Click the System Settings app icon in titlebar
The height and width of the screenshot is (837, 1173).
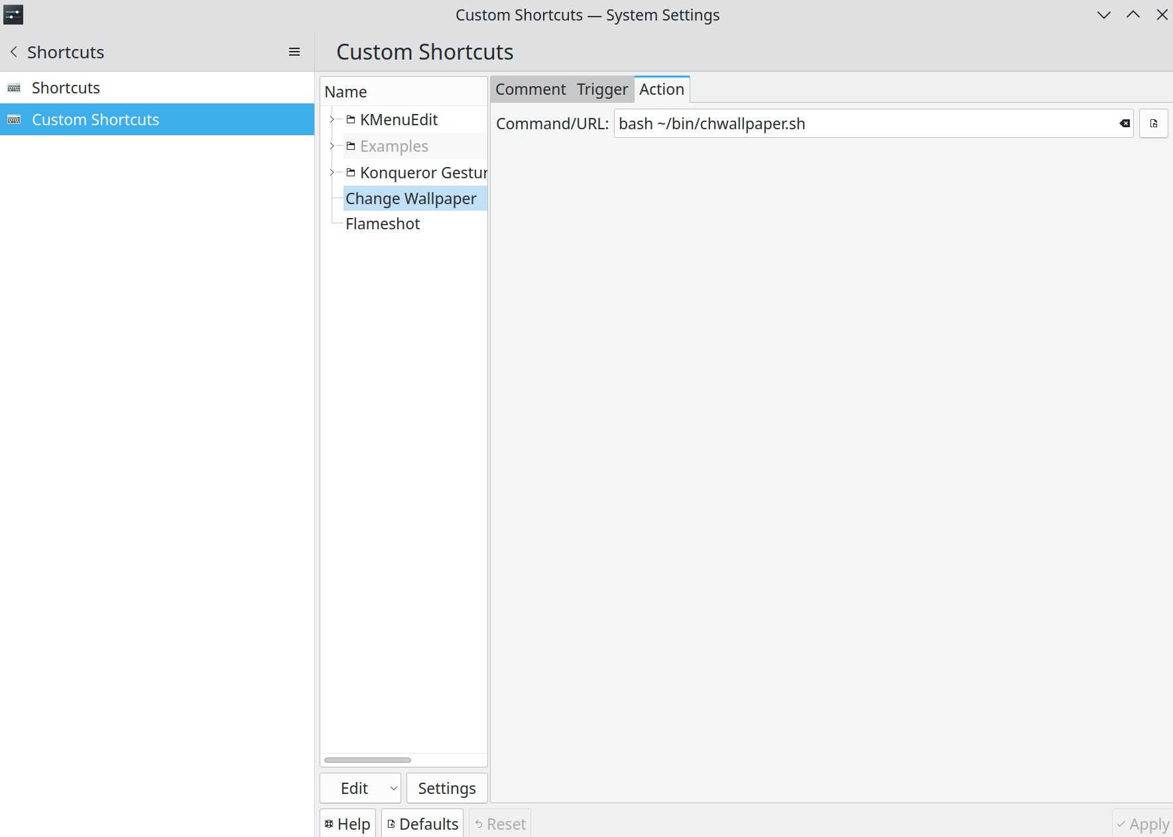pyautogui.click(x=13, y=15)
